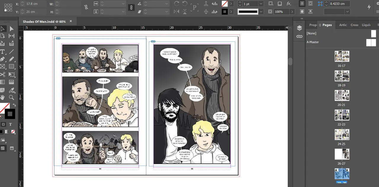Screen dimensions: 379x187
Task: Pick the Rectangle Frame tool
Action: click(x=3, y=67)
